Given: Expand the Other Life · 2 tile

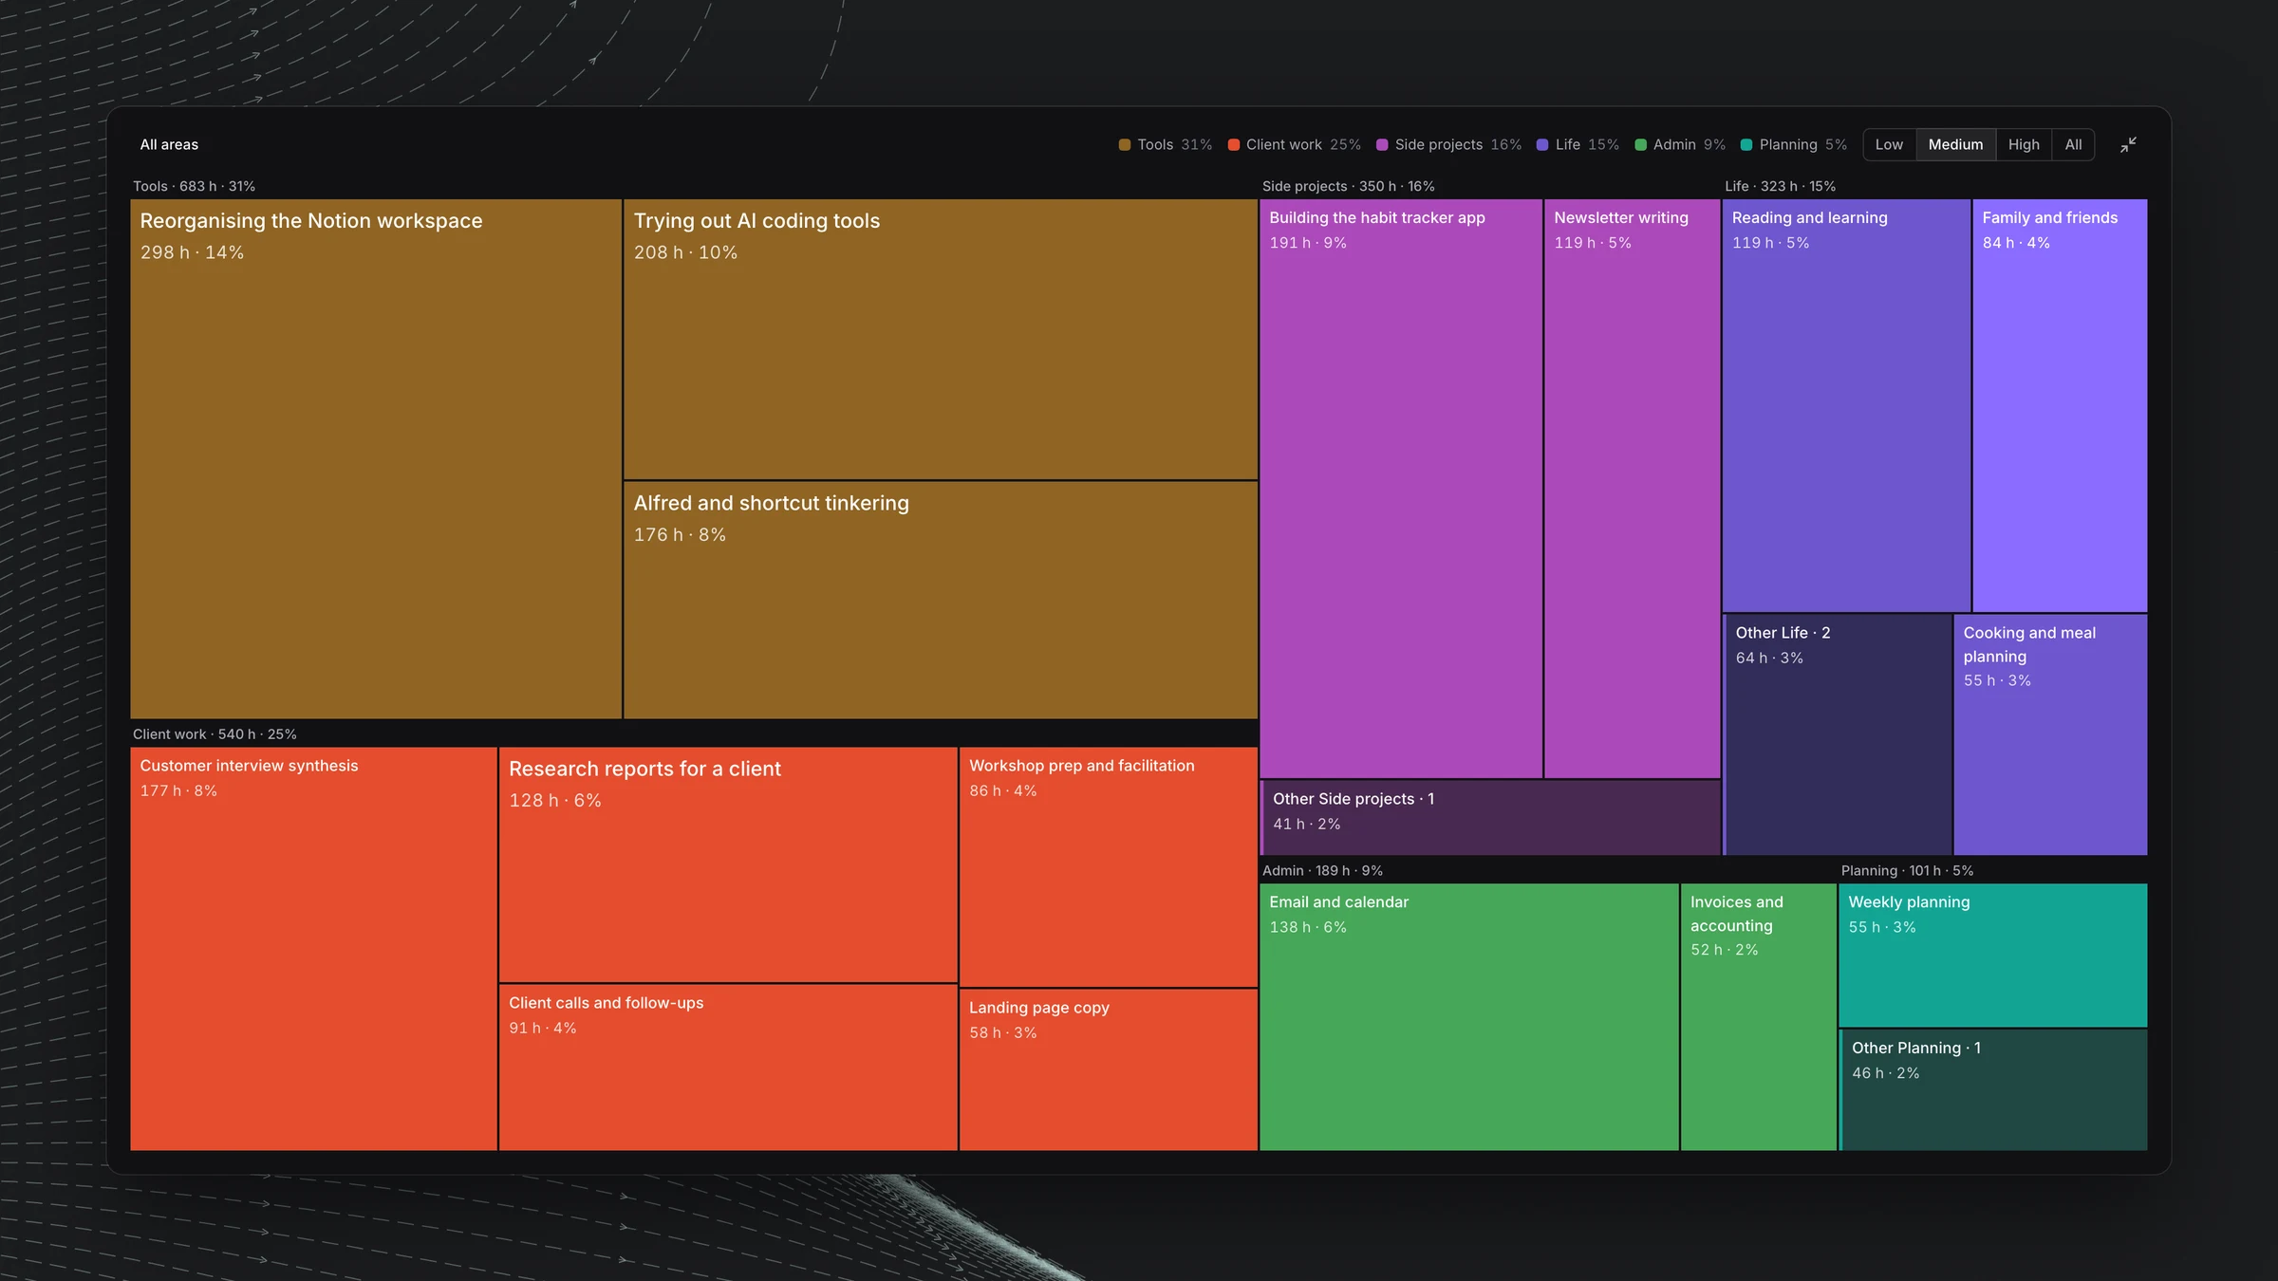Looking at the screenshot, I should point(1838,734).
